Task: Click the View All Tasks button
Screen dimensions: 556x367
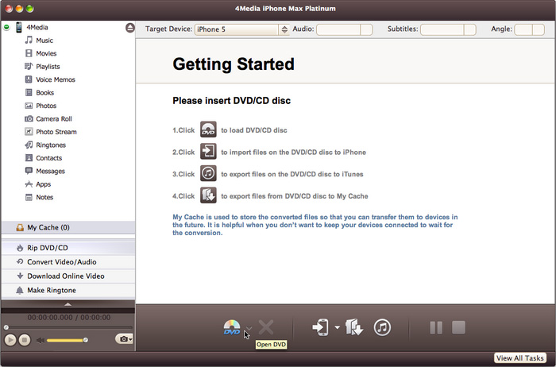Action: click(520, 358)
